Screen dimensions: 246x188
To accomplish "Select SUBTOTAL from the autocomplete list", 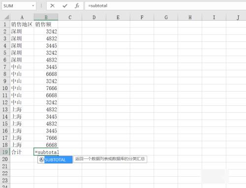I will pyautogui.click(x=55, y=159).
